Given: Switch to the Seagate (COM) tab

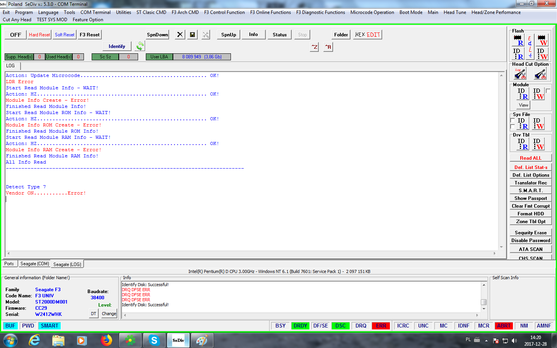Looking at the screenshot, I should pos(35,264).
